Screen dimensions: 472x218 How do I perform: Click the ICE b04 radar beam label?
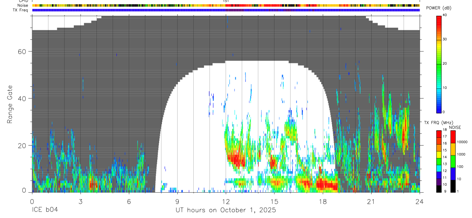pos(45,210)
